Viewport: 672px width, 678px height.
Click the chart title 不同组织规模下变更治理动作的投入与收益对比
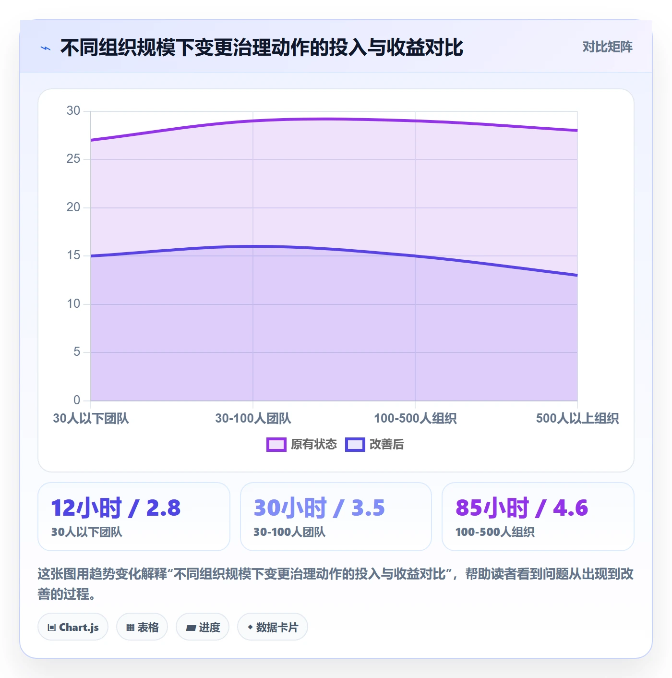click(x=262, y=48)
